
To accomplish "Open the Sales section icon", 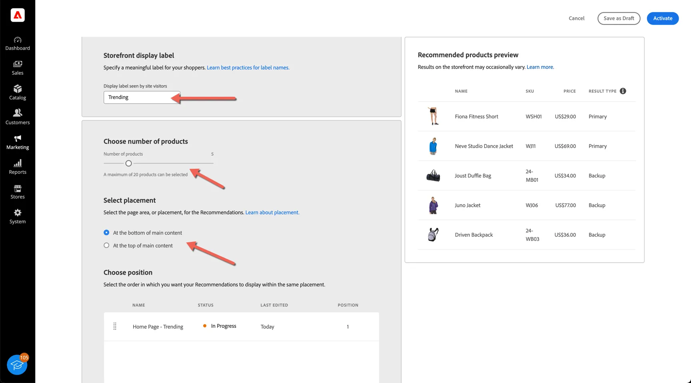I will point(18,64).
